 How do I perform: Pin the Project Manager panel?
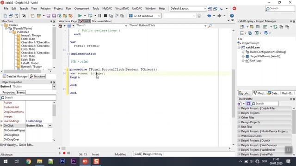pos(291,22)
